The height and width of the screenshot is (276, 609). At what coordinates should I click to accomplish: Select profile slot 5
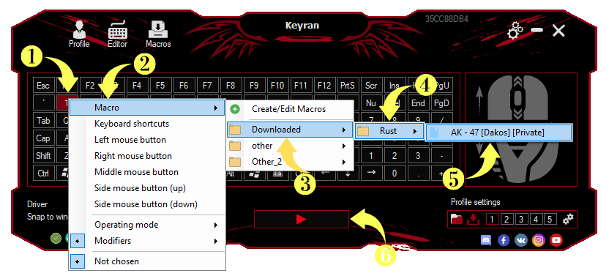point(550,219)
